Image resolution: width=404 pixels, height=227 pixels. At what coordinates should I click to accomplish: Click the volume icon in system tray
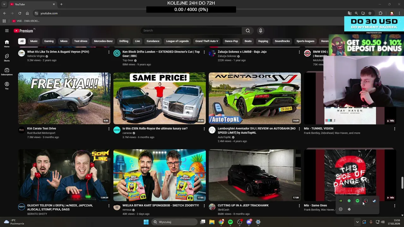383,222
